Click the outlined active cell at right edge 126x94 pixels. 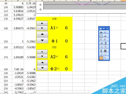123,46
